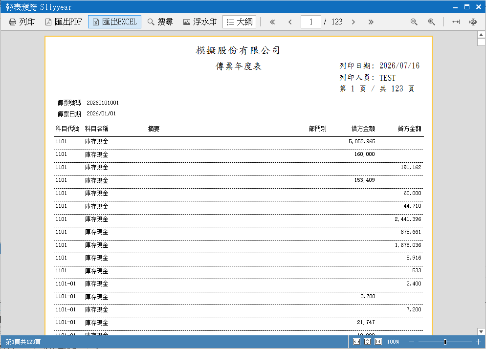
Task: Click the 科目名稱 column header
Action: (97, 129)
